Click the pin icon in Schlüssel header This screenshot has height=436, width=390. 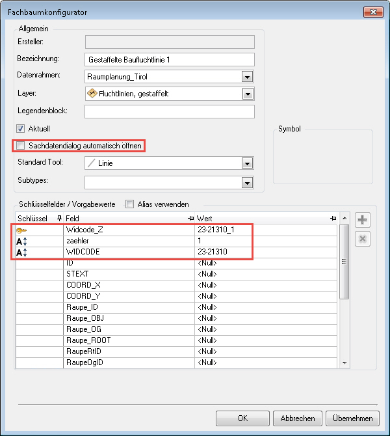(59, 218)
